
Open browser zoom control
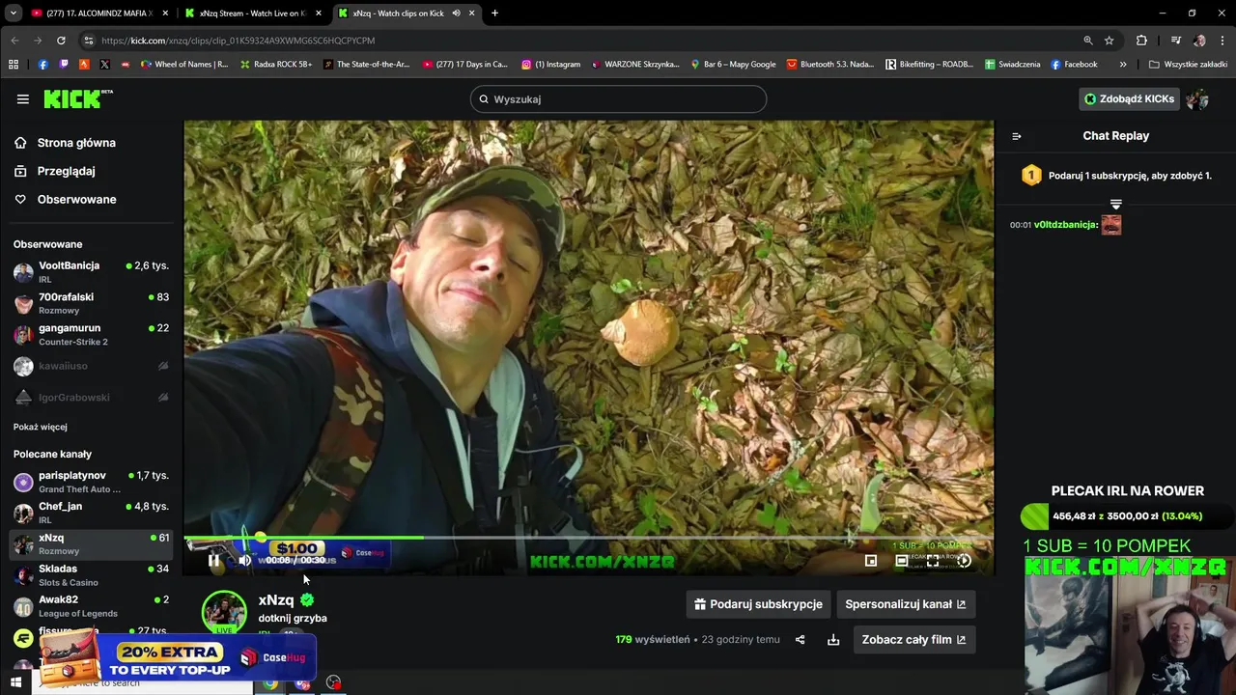pos(1088,41)
